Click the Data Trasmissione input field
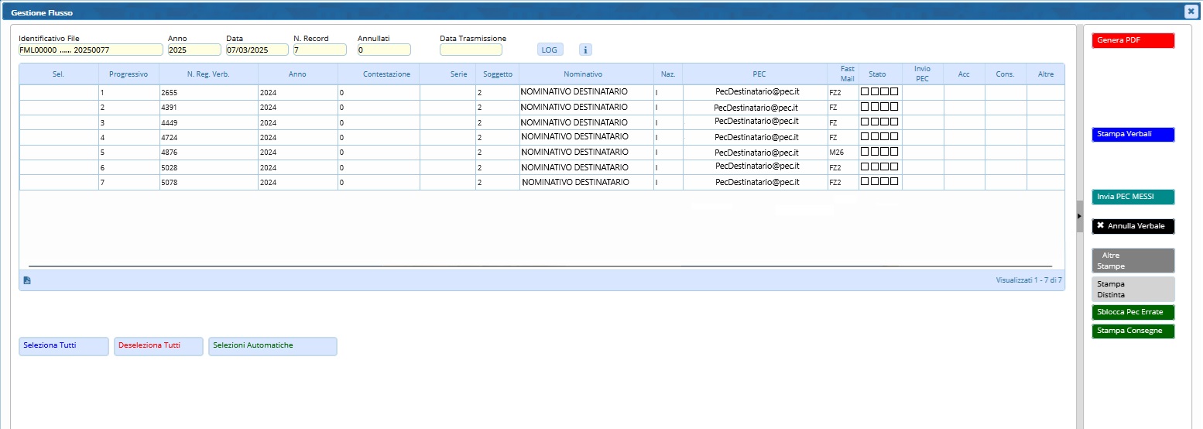The height and width of the screenshot is (429, 1203). pos(471,50)
